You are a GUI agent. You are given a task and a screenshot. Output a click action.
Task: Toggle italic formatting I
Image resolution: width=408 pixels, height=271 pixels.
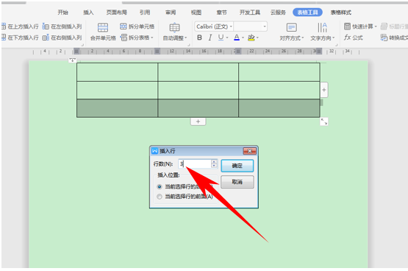[x=210, y=38]
